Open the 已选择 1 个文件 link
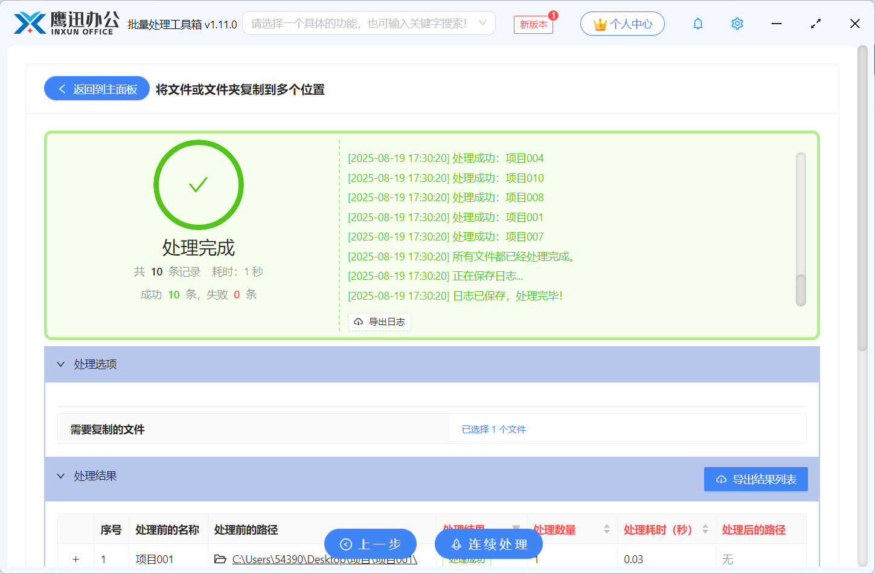 493,430
